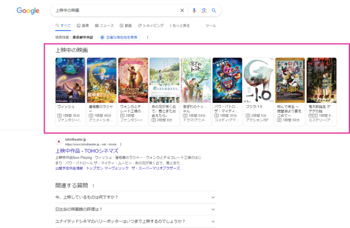The width and height of the screenshot is (350, 228).
Task: Start voice search with microphone icon
Action: pos(194,10)
